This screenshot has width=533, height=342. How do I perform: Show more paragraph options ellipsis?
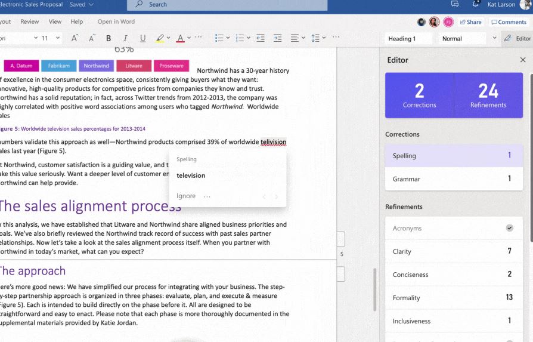tap(336, 37)
